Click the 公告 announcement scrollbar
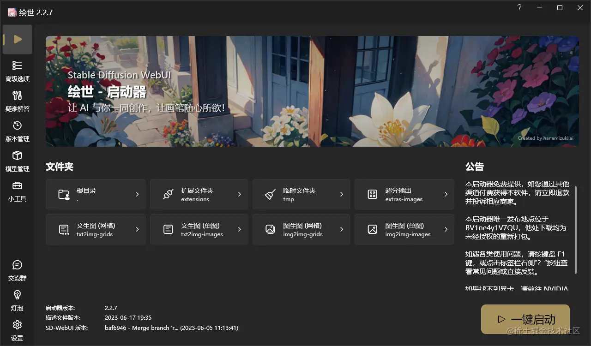 tap(575, 230)
